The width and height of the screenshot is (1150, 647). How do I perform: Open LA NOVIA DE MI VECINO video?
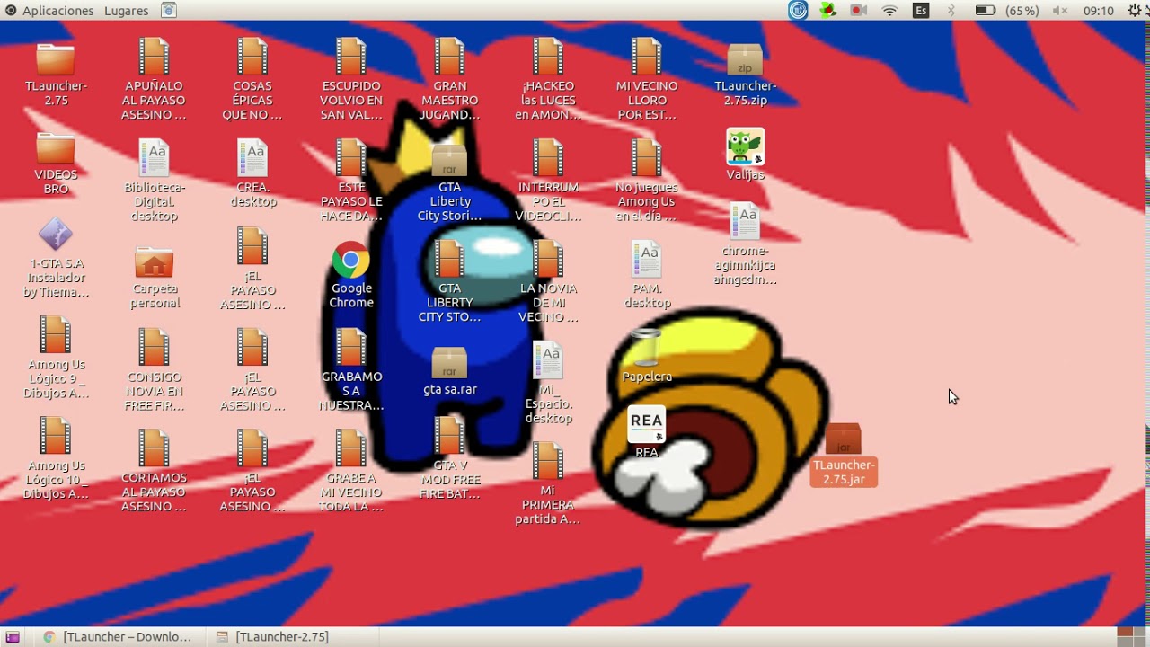tap(548, 260)
